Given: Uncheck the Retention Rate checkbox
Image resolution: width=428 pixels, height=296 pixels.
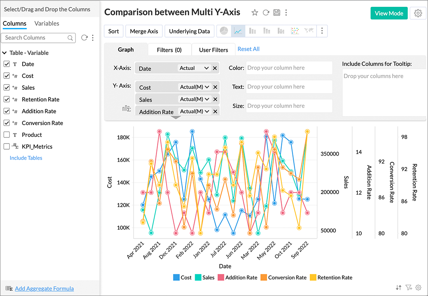Looking at the screenshot, I should pos(6,99).
